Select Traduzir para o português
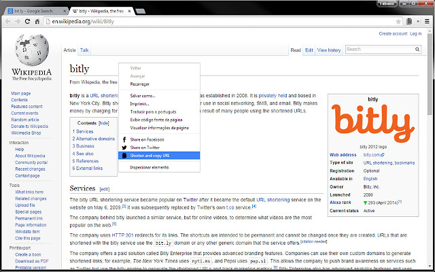 159,112
